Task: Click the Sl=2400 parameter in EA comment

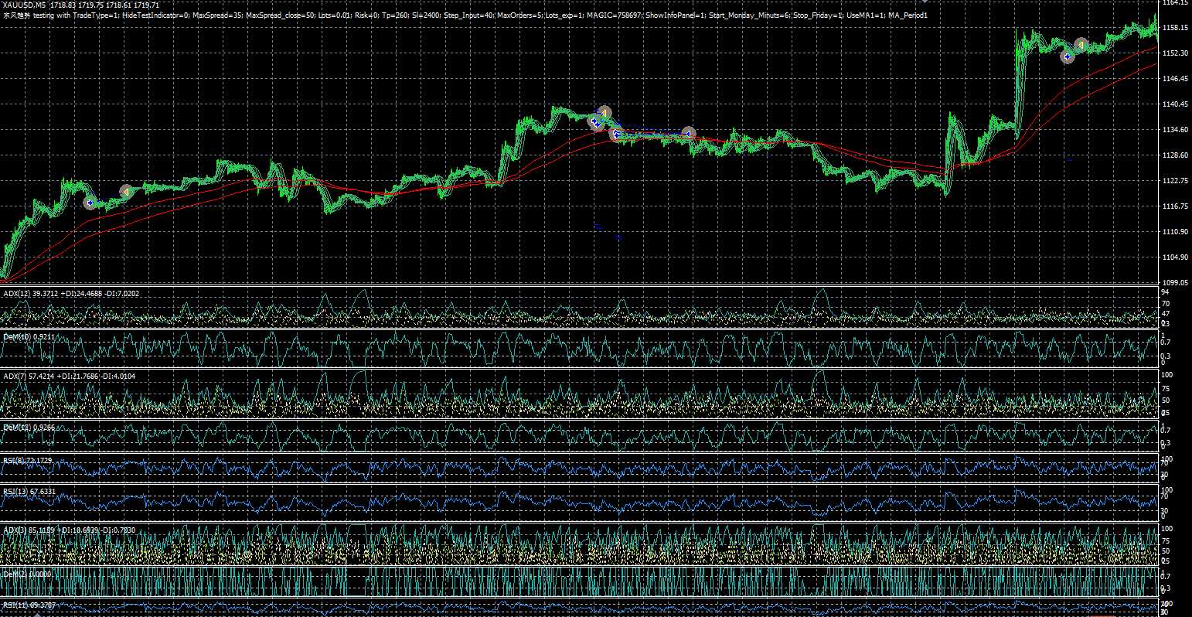Action: 426,15
